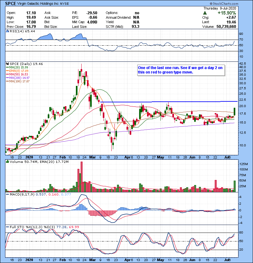Select the MA(50) 16.53 legend entry
The width and height of the screenshot is (253, 263).
pyautogui.click(x=17, y=74)
